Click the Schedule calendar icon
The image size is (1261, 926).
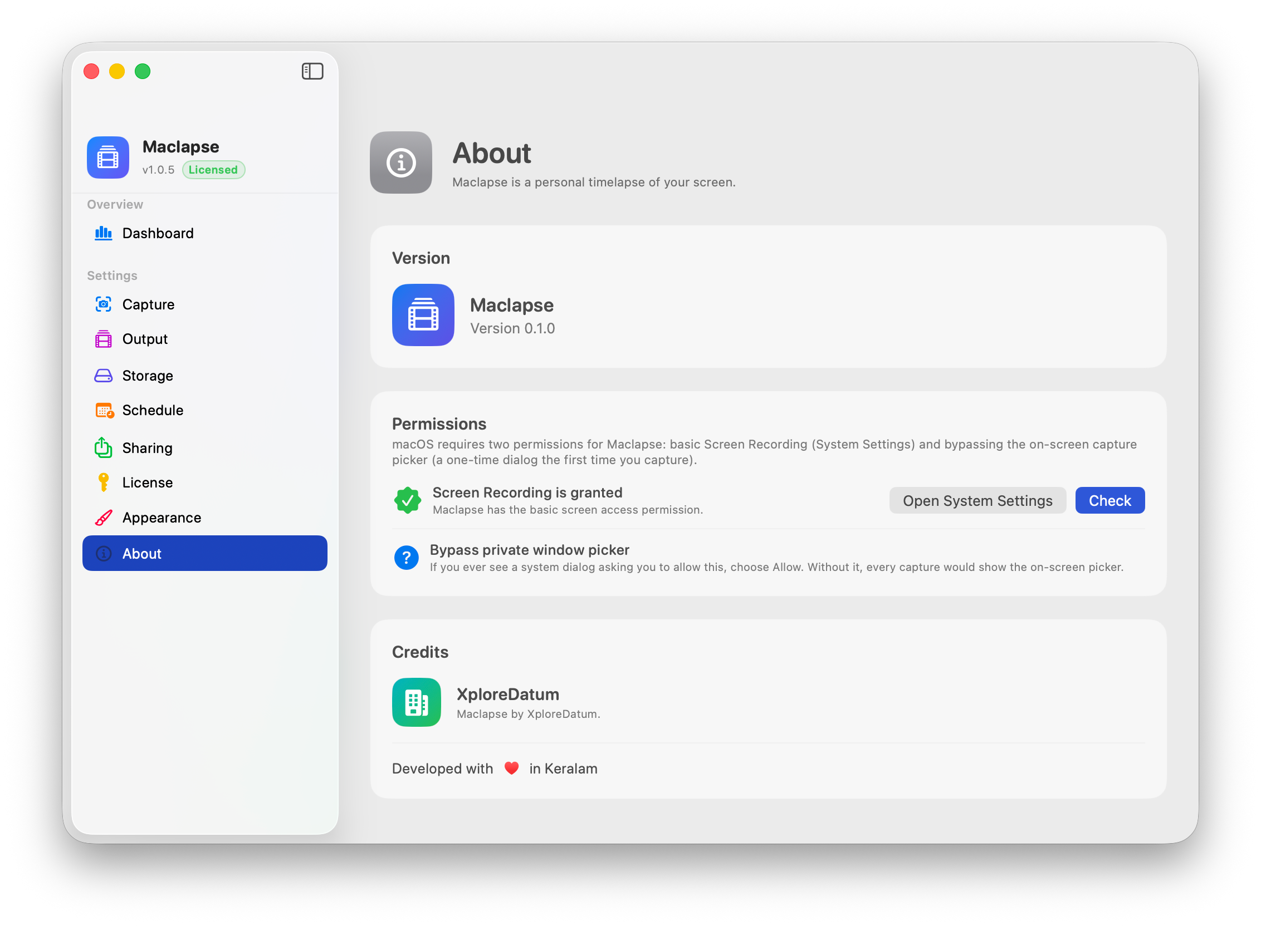point(104,410)
